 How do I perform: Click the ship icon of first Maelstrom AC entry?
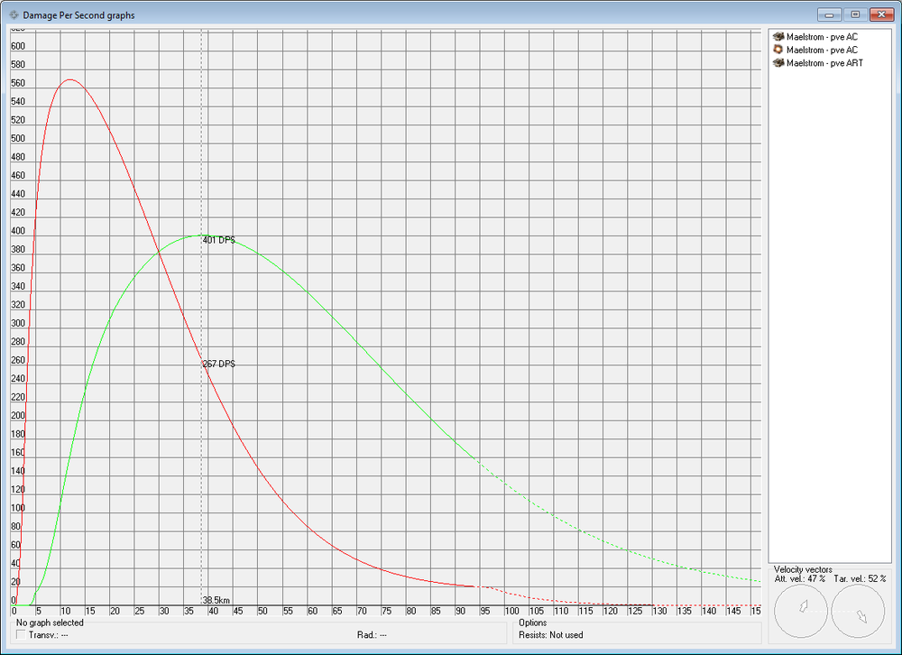pyautogui.click(x=778, y=37)
